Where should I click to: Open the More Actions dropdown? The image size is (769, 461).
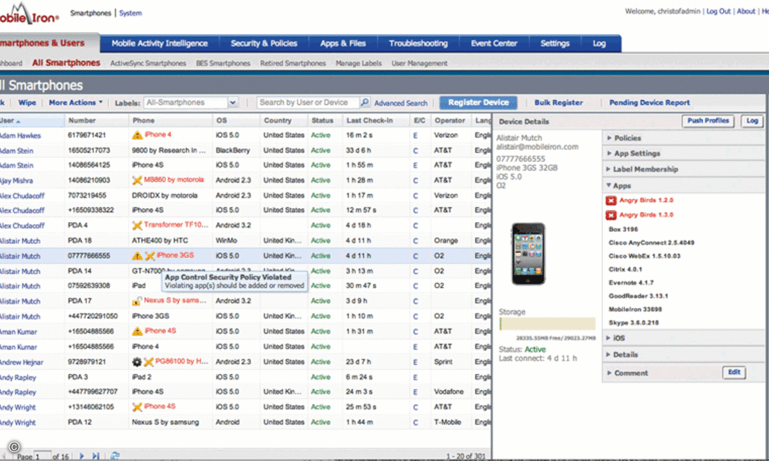[x=76, y=102]
